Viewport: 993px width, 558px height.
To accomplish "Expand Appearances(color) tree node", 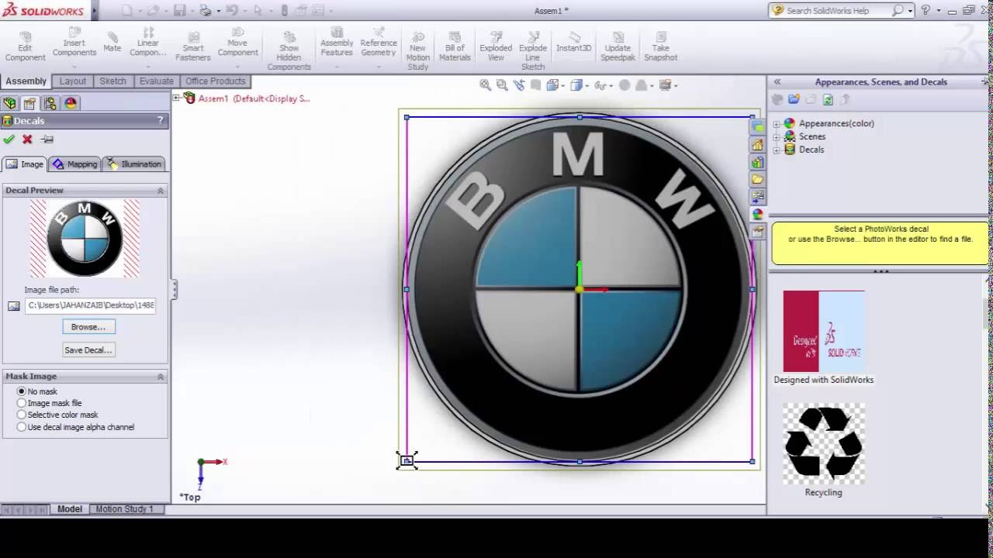I will coord(777,123).
